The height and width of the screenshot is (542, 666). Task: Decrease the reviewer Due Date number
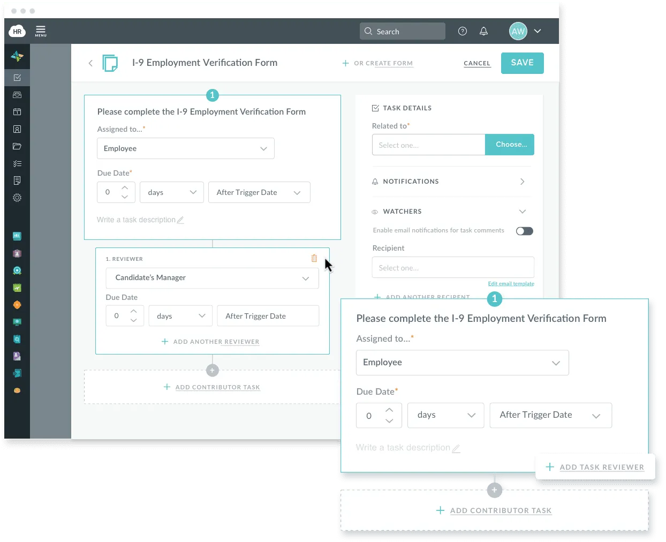[x=134, y=320]
